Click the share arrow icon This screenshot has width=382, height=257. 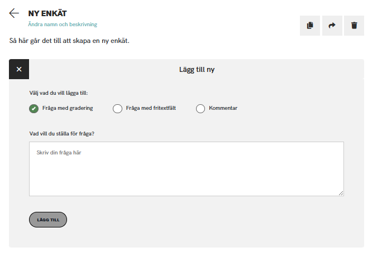(332, 26)
